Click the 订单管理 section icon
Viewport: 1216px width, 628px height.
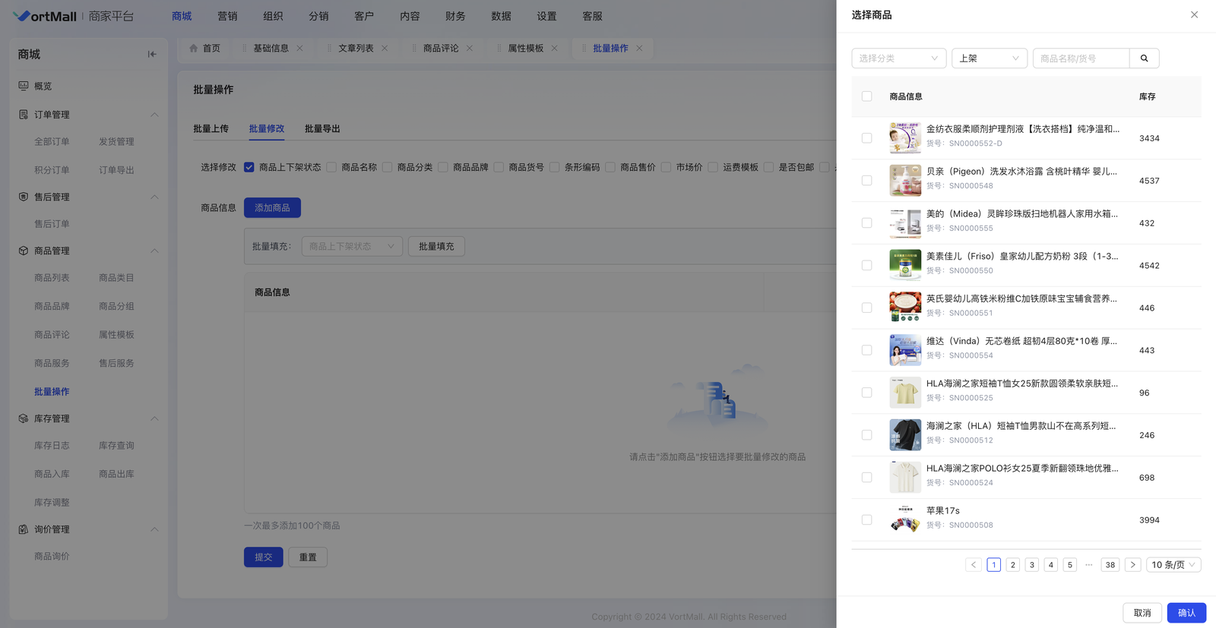(x=24, y=115)
